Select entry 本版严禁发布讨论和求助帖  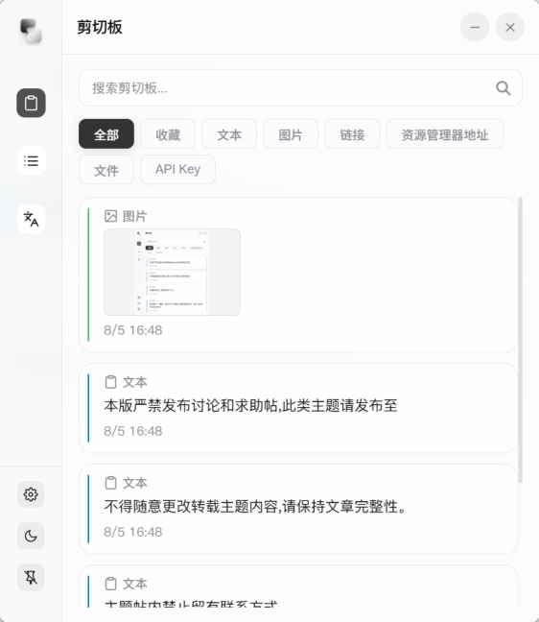tap(298, 408)
